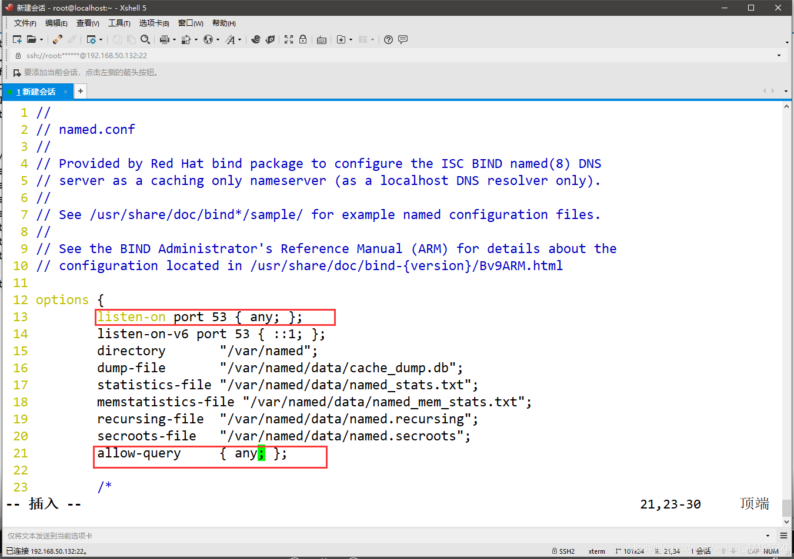Click the add current session arrow icon
Viewport: 794px width, 559px height.
pos(17,73)
